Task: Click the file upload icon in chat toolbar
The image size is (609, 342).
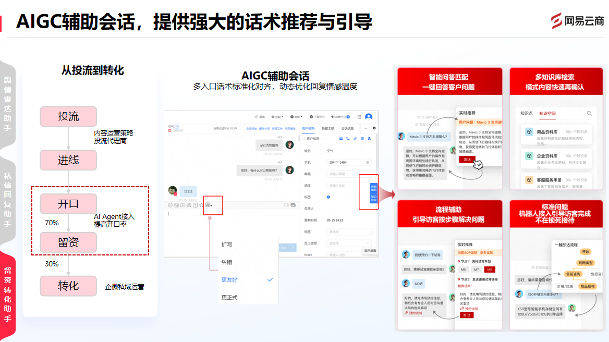Action: (182, 205)
